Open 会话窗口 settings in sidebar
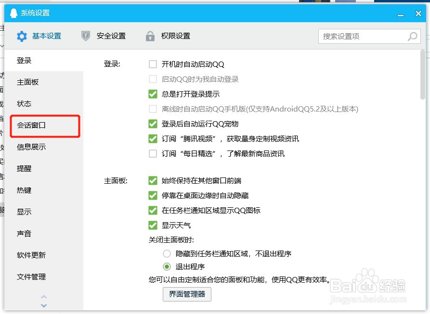The image size is (430, 314). (44, 126)
